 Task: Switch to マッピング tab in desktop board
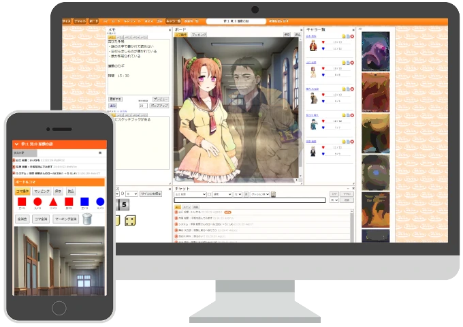pos(199,35)
